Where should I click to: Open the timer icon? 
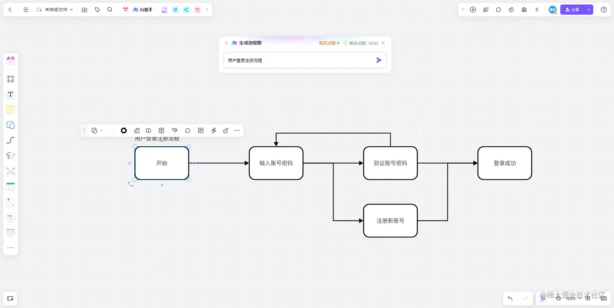(x=512, y=10)
